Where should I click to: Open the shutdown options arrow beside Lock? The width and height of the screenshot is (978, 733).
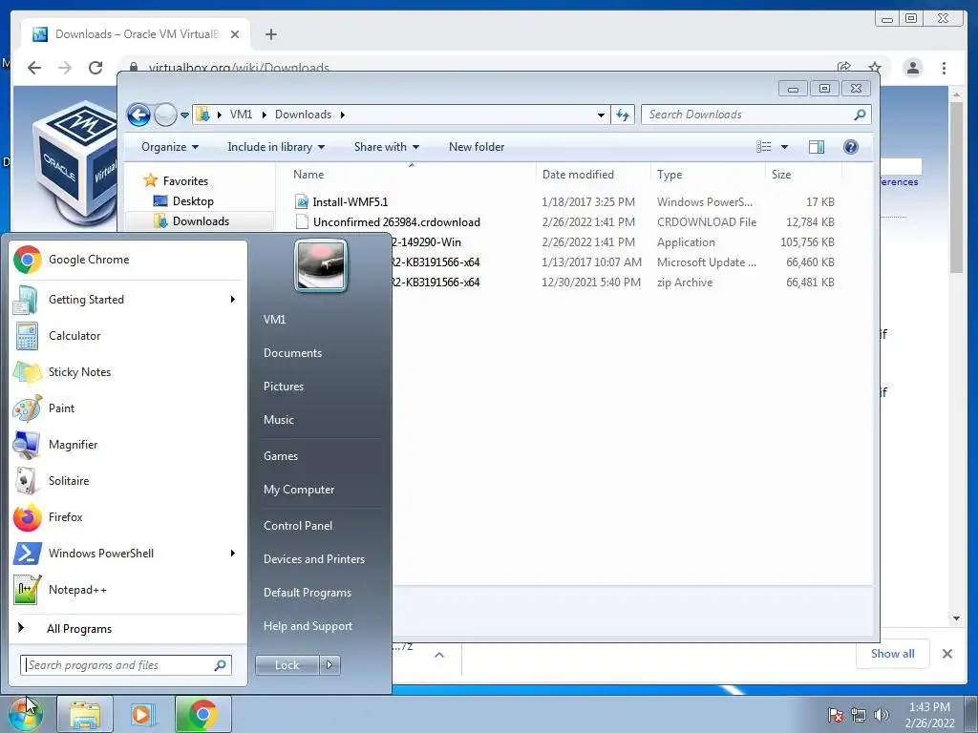point(330,665)
